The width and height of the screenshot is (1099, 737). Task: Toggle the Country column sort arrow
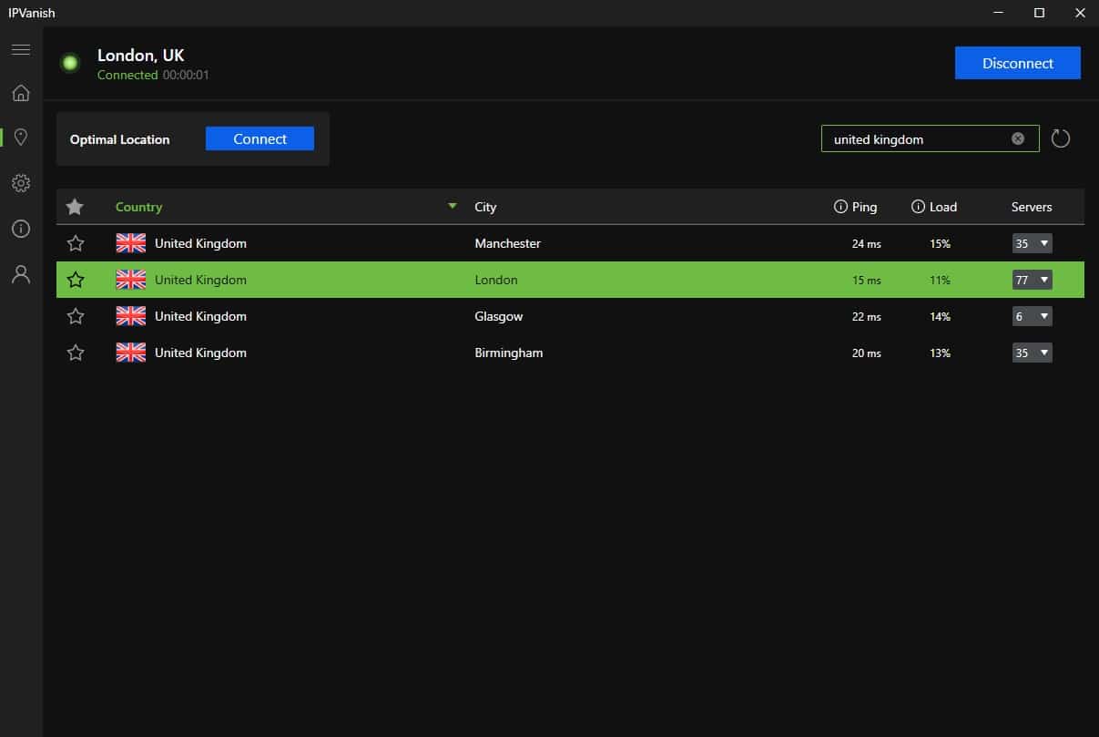pos(453,207)
